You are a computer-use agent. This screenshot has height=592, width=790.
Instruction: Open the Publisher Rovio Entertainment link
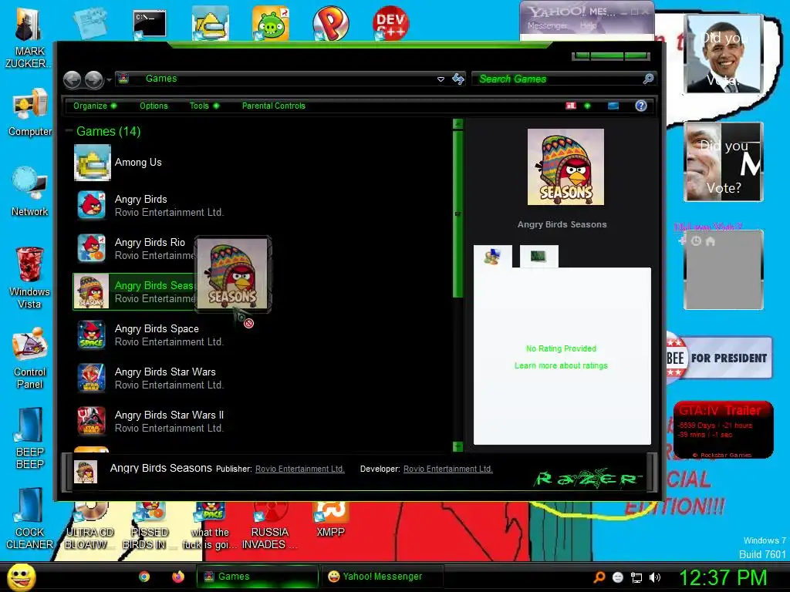(300, 469)
